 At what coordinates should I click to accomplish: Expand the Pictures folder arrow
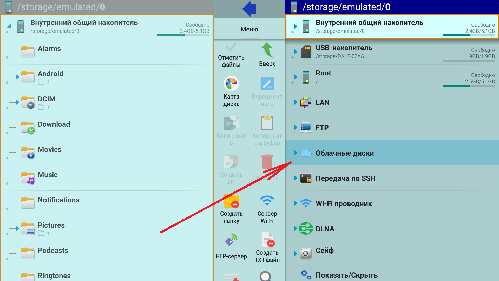(x=17, y=228)
